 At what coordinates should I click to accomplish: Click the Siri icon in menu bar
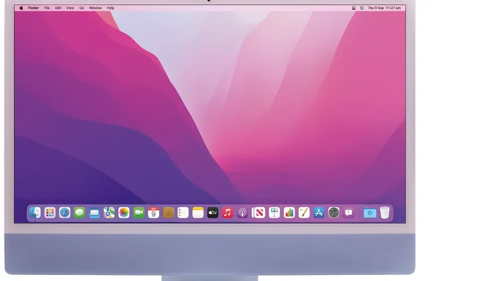(362, 8)
